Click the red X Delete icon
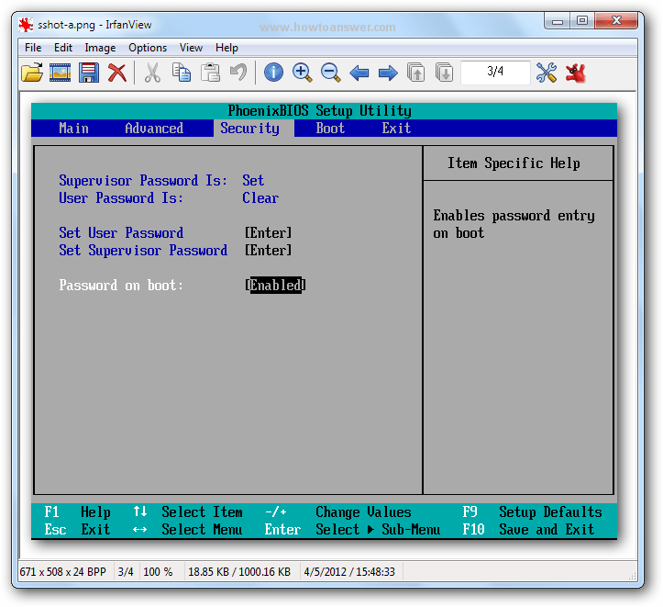This screenshot has height=607, width=663. (117, 73)
